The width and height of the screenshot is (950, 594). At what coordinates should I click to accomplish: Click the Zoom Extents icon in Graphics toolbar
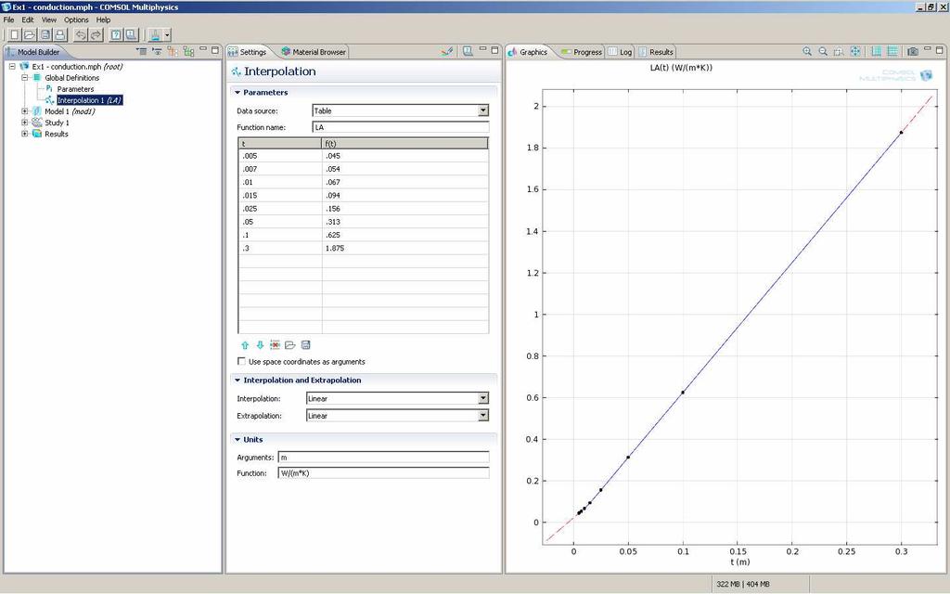pyautogui.click(x=854, y=52)
